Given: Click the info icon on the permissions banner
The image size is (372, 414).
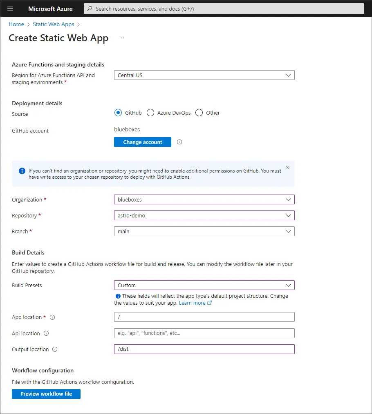Looking at the screenshot, I should pyautogui.click(x=22, y=170).
